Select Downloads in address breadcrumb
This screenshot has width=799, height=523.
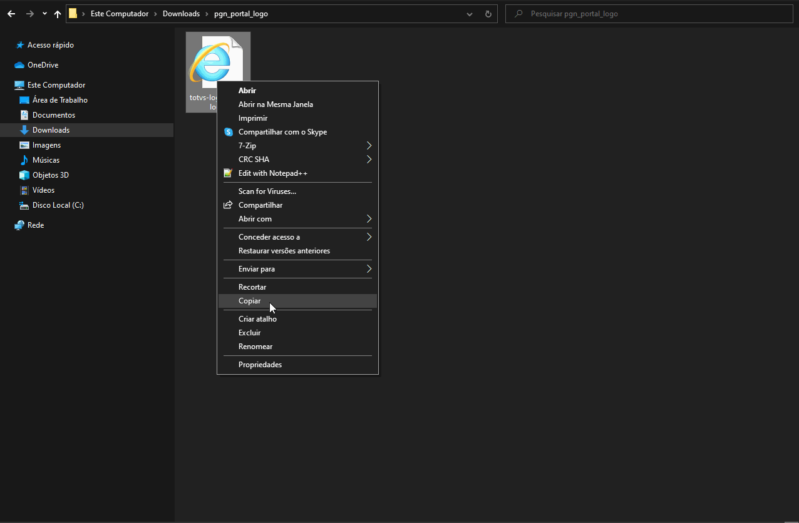[181, 14]
